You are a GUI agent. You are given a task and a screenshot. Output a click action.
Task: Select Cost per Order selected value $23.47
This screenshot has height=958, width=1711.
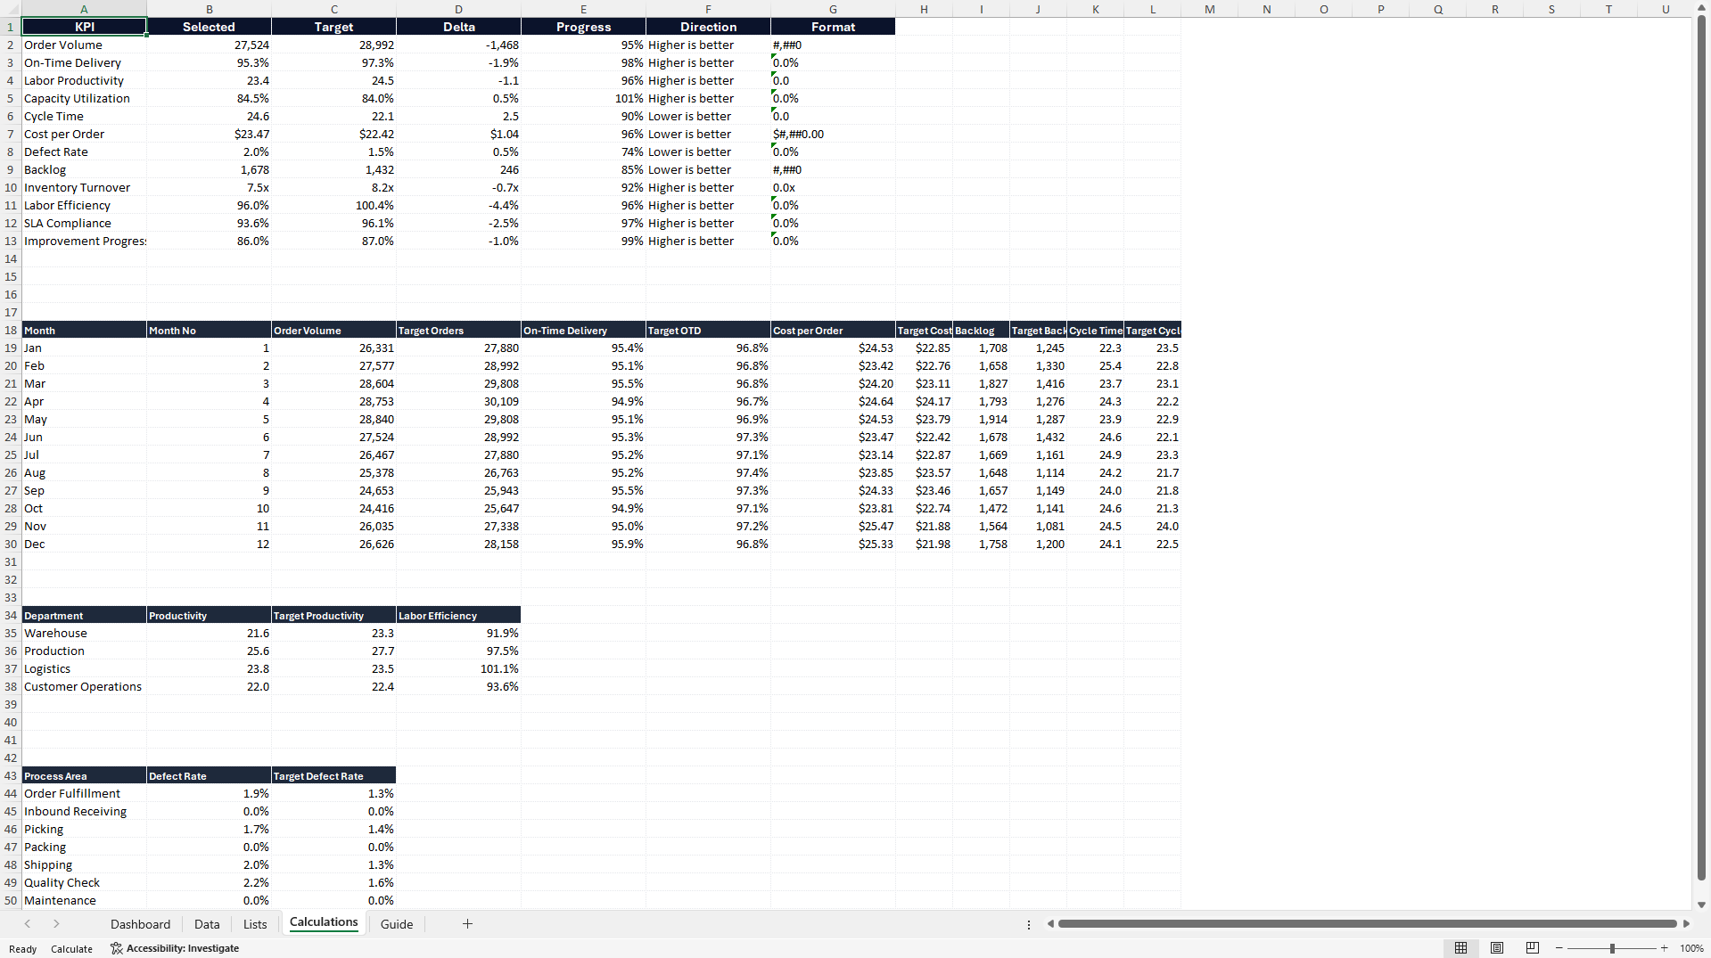click(209, 134)
